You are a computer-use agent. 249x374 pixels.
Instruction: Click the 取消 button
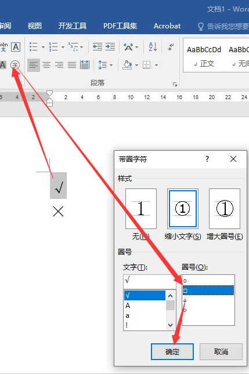point(221,351)
